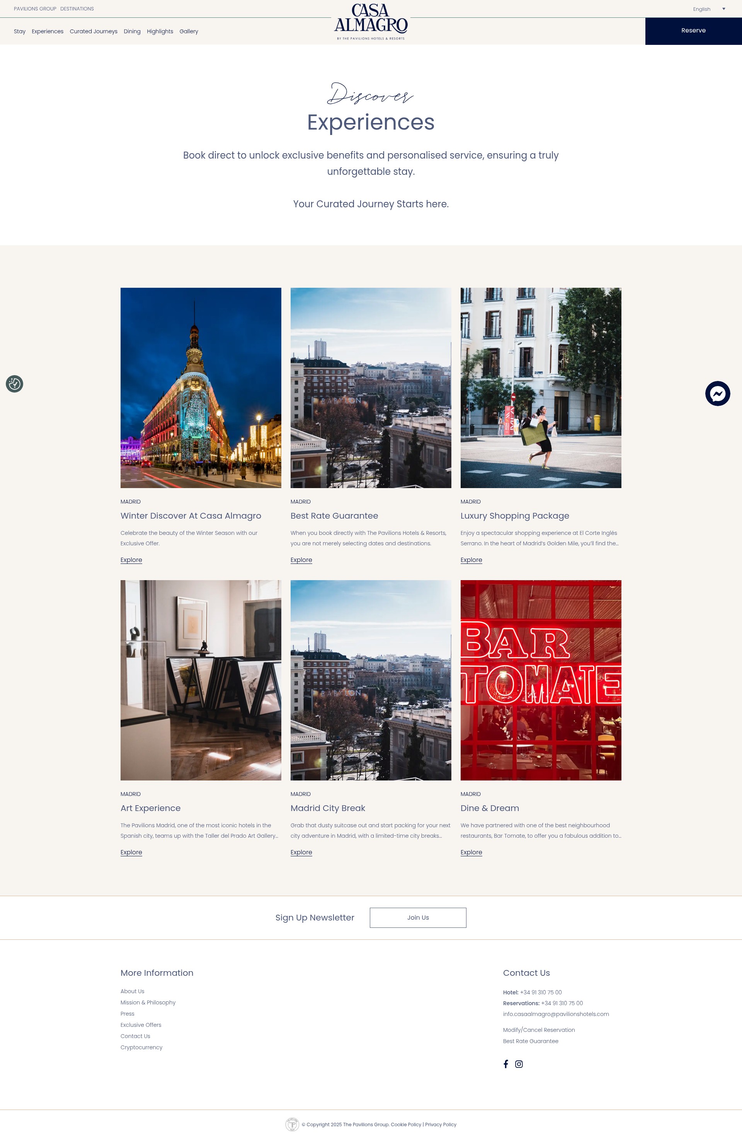Explore the Madrid City Break offer
This screenshot has height=1139, width=742.
pos(301,852)
